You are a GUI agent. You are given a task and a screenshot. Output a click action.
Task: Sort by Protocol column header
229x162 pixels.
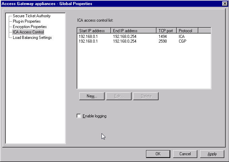point(188,31)
